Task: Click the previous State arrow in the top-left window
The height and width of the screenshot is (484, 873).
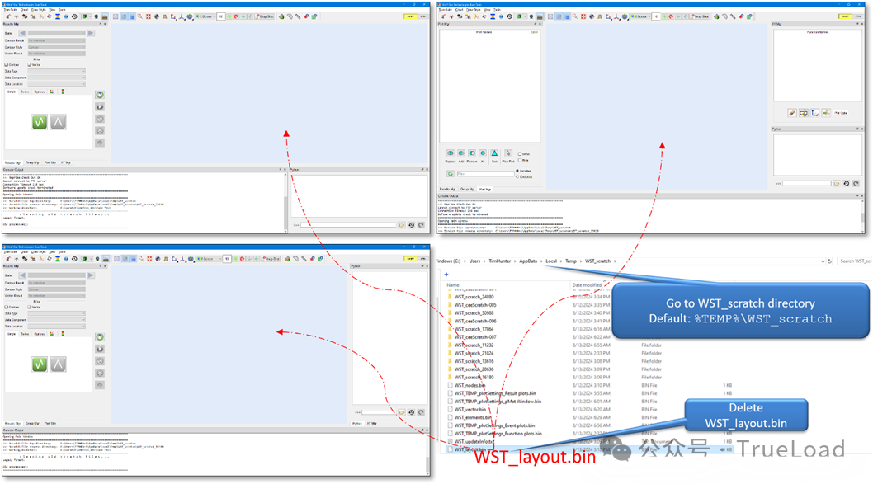Action: [x=22, y=33]
